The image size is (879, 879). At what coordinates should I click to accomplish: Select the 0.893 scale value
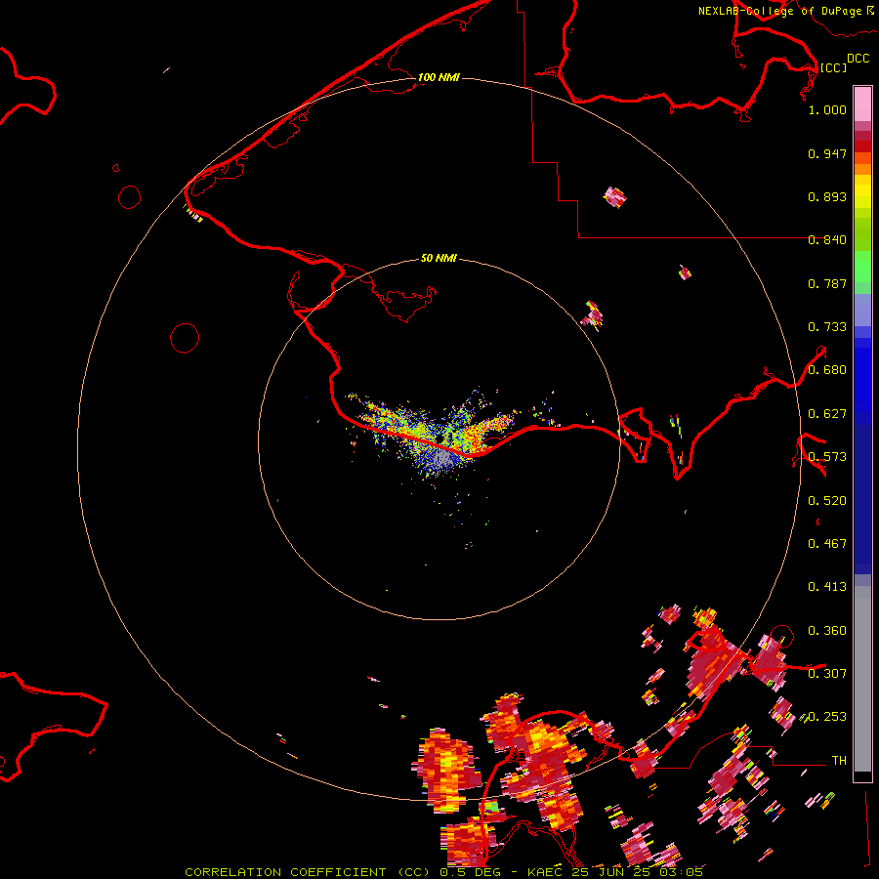pyautogui.click(x=827, y=196)
